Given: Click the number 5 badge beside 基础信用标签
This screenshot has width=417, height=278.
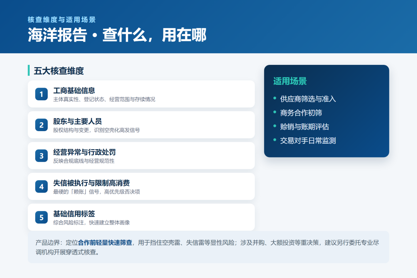Looking at the screenshot, I should point(42,217).
